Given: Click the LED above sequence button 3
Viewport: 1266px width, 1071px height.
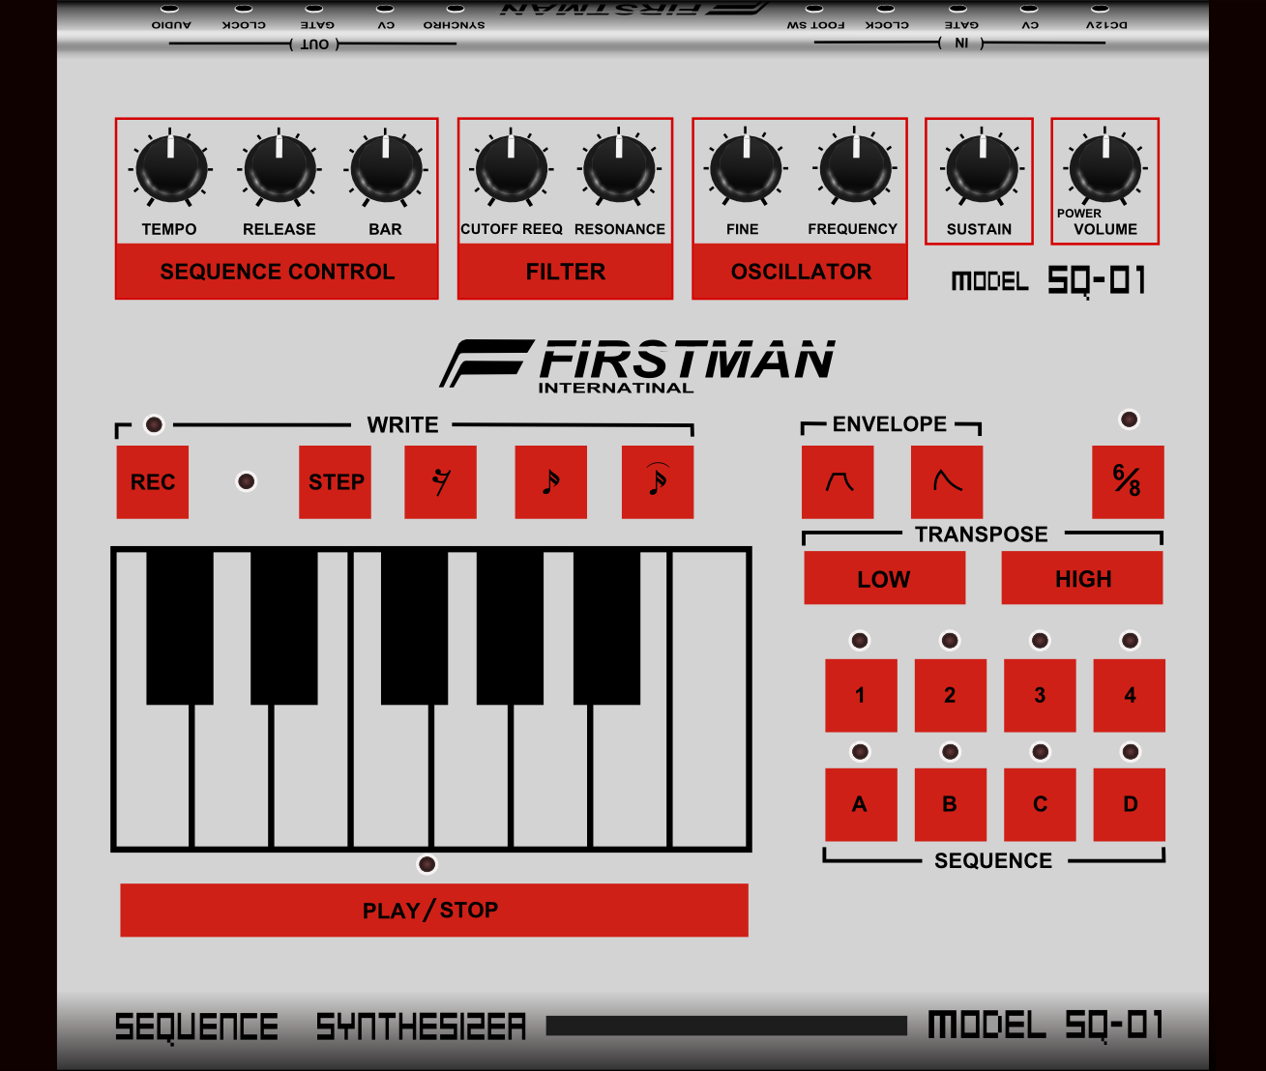Looking at the screenshot, I should (x=1040, y=640).
